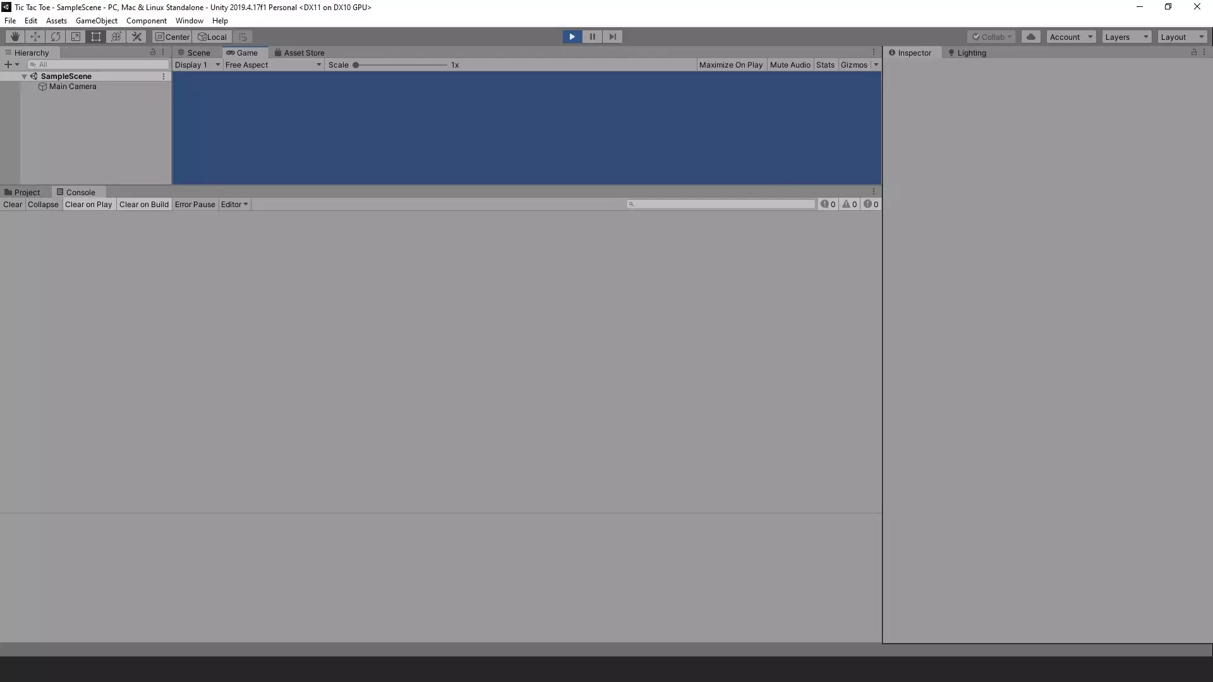Toggle Local transform orientation
This screenshot has height=682, width=1213.
[212, 36]
